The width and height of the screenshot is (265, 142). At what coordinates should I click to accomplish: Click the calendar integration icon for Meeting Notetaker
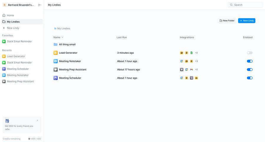point(182,61)
